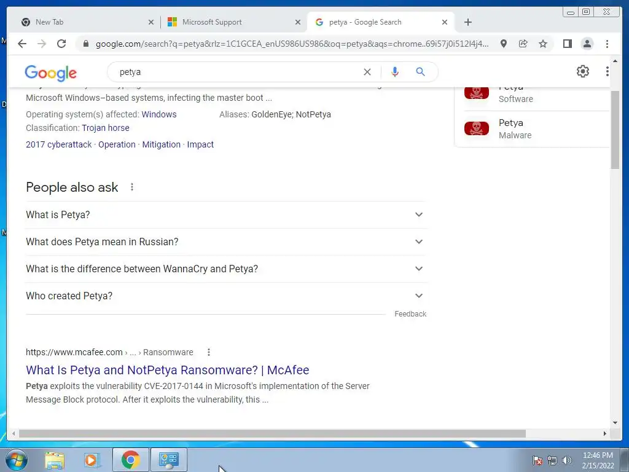
Task: Click the Action Center flag tray icon
Action: pos(537,460)
